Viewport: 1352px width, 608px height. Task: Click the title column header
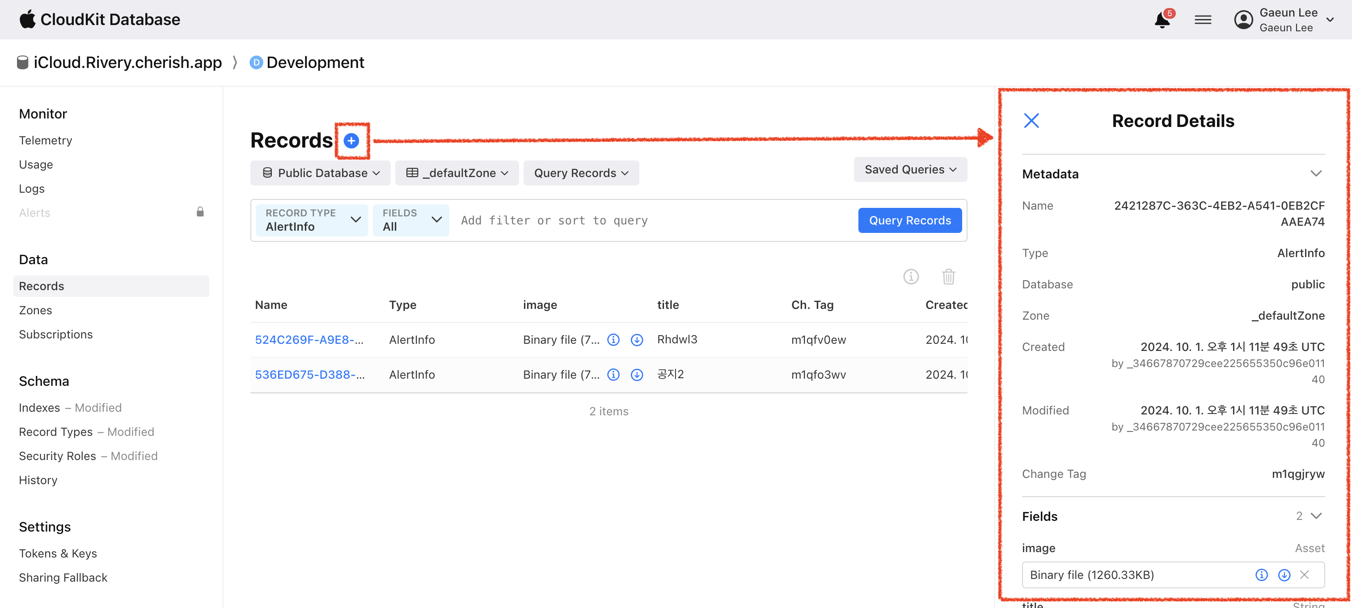668,305
